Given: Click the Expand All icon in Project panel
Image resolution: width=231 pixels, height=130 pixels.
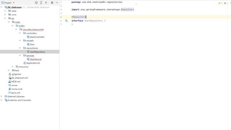Looking at the screenshot, I should point(41,3).
